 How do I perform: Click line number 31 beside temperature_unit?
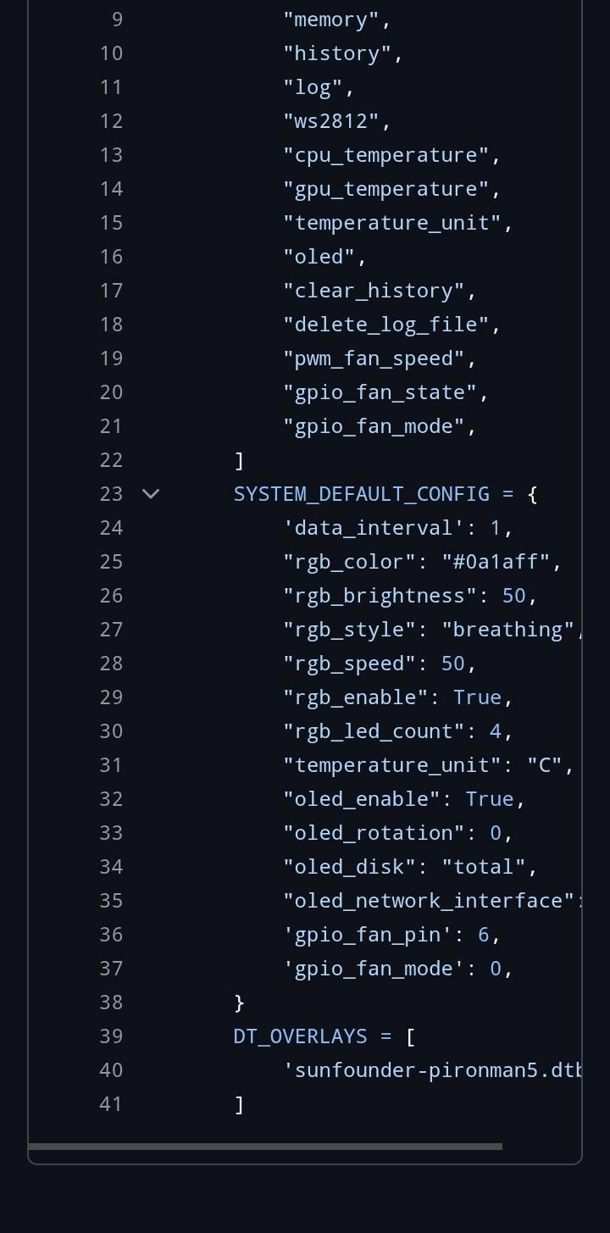pos(111,764)
